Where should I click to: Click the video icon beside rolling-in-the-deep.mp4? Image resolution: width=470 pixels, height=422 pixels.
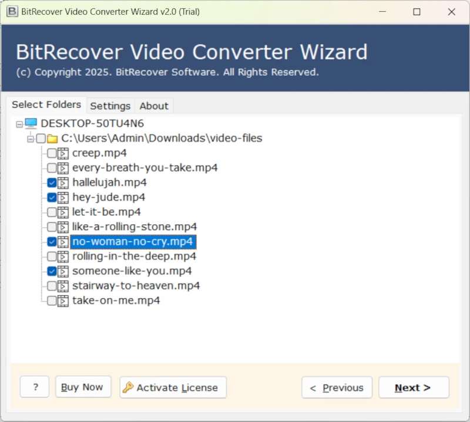(x=63, y=256)
